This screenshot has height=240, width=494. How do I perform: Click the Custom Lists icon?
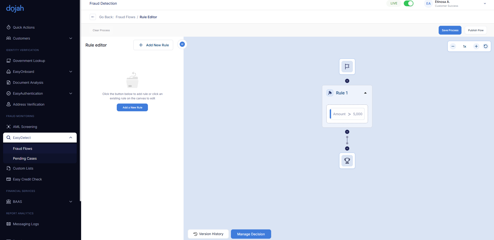click(9, 168)
